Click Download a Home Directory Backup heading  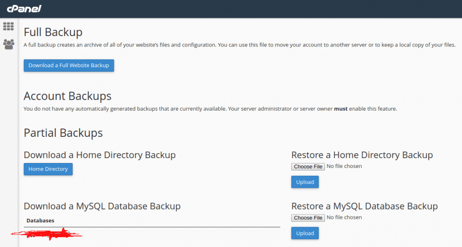click(x=99, y=155)
